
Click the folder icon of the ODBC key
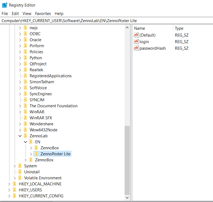25,34
